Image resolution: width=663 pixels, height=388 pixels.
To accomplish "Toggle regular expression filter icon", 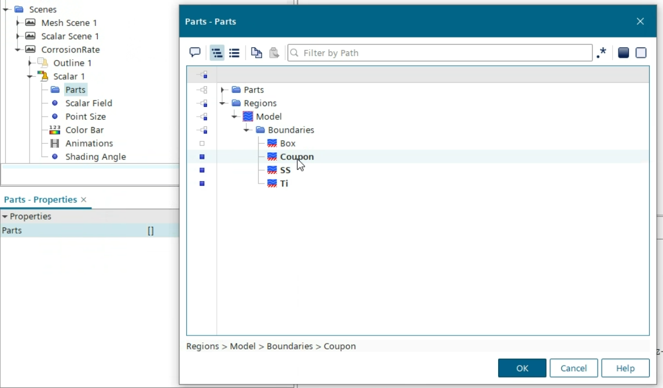I will [x=601, y=53].
